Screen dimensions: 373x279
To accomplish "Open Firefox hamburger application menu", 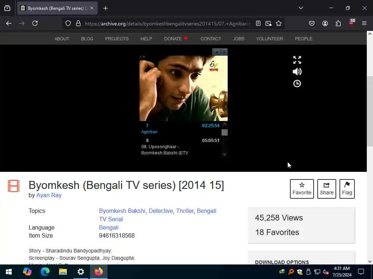I will click(x=364, y=23).
